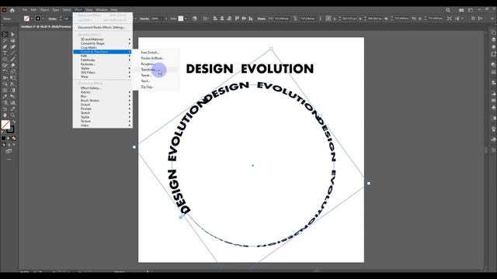Screen dimensions: 497x279
Task: Open Document Raster Effects Settings...
Action: 103,28
